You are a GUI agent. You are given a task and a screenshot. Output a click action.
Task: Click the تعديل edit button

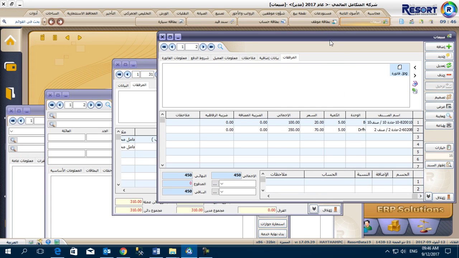(x=439, y=66)
